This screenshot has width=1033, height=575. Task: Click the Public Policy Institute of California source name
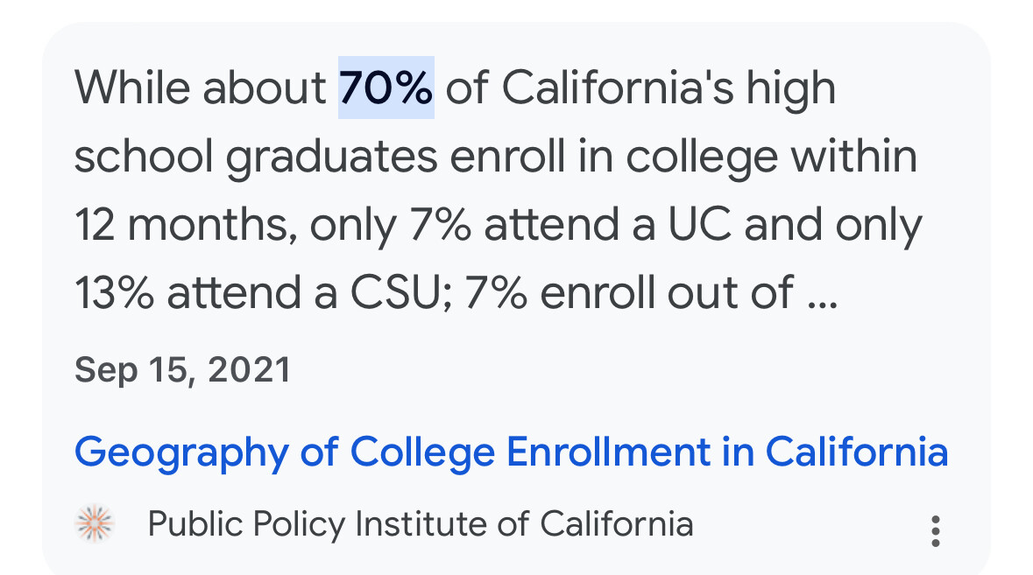[x=421, y=524]
